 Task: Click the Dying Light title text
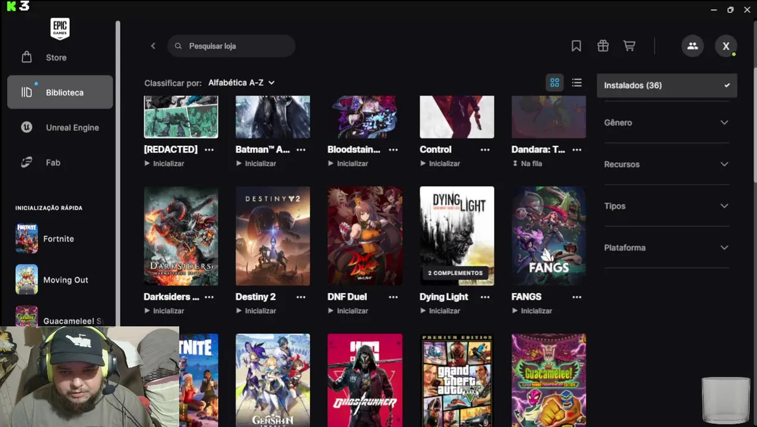tap(444, 297)
